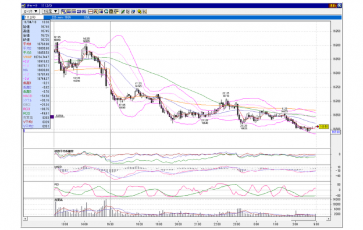Viewport: 363px width, 230px height.
Task: Open the 5分足 timeframe dropdown
Action: (x=51, y=11)
